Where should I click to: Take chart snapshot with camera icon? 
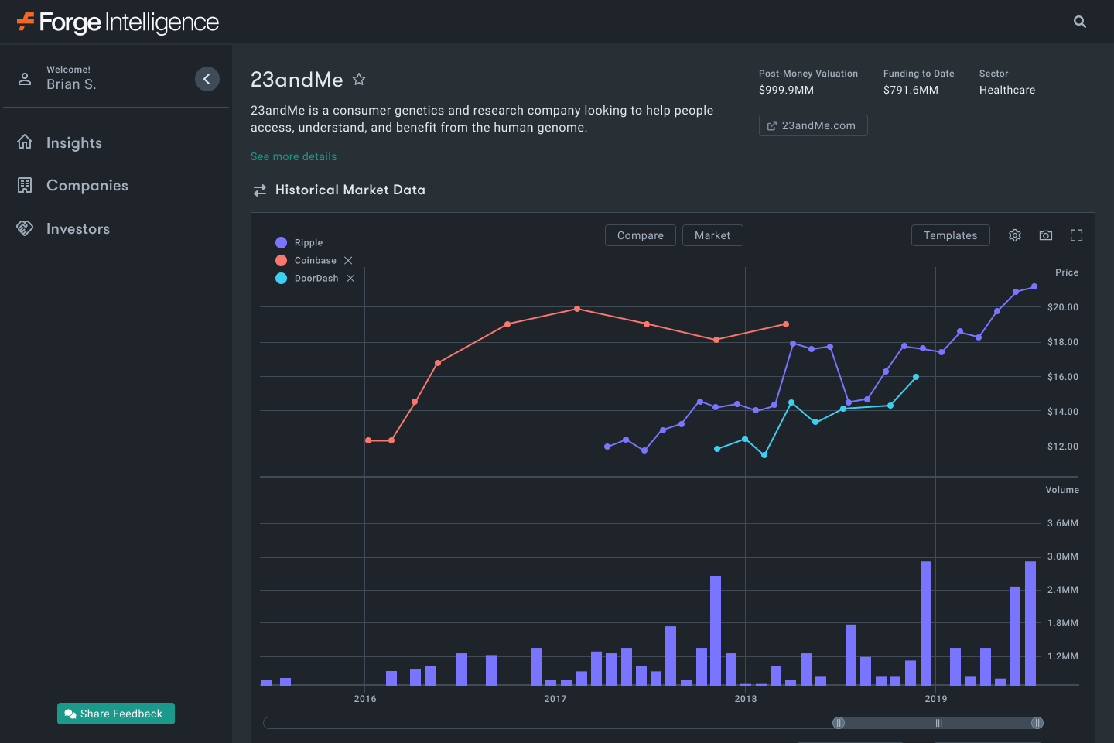pos(1046,235)
